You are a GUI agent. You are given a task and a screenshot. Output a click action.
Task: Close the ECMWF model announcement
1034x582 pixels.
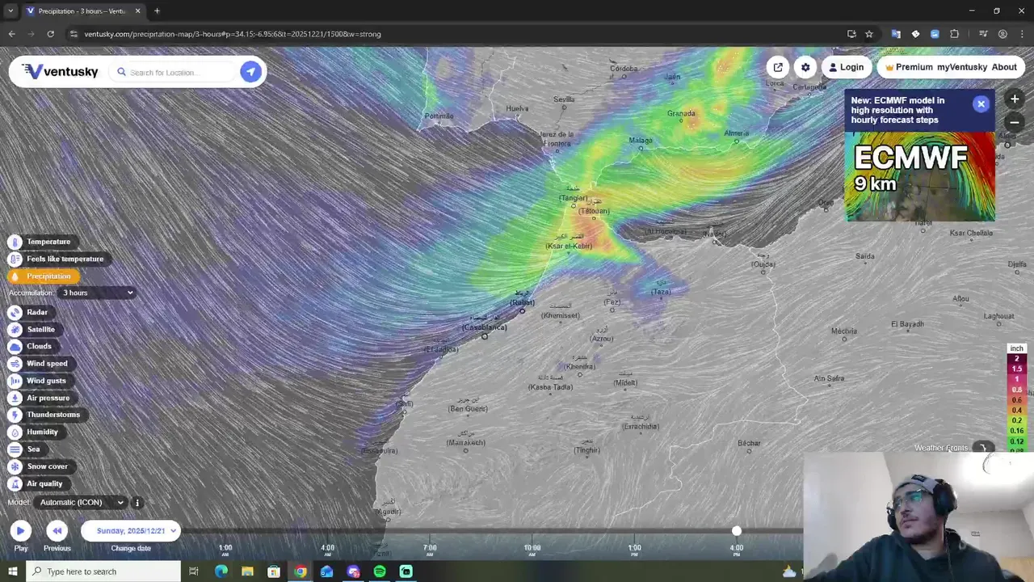[981, 103]
